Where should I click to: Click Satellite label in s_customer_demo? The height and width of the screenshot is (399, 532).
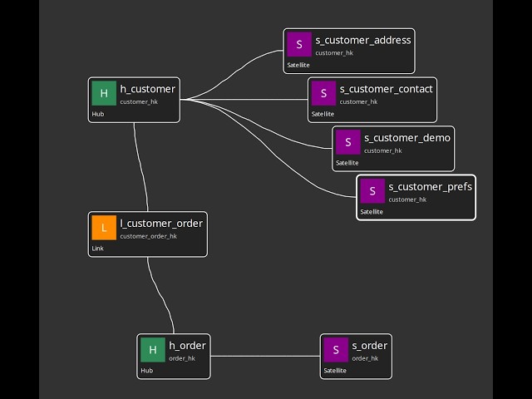(x=347, y=163)
